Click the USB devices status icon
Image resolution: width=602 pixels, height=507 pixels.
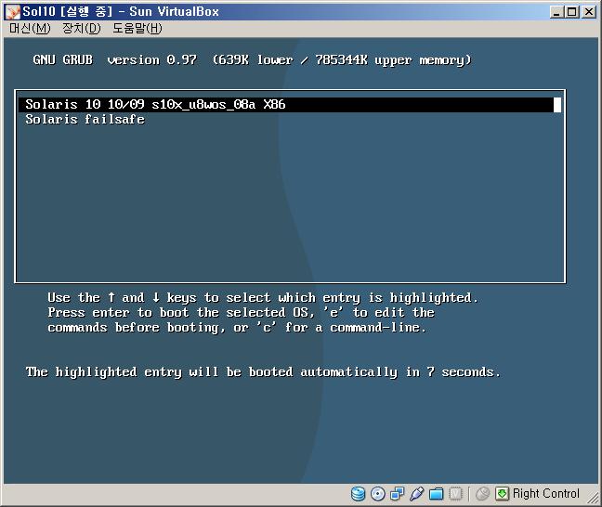click(x=416, y=494)
